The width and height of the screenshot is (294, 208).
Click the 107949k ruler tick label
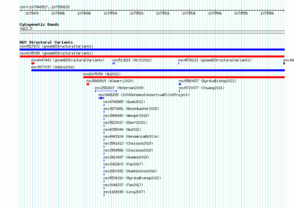tap(84, 13)
